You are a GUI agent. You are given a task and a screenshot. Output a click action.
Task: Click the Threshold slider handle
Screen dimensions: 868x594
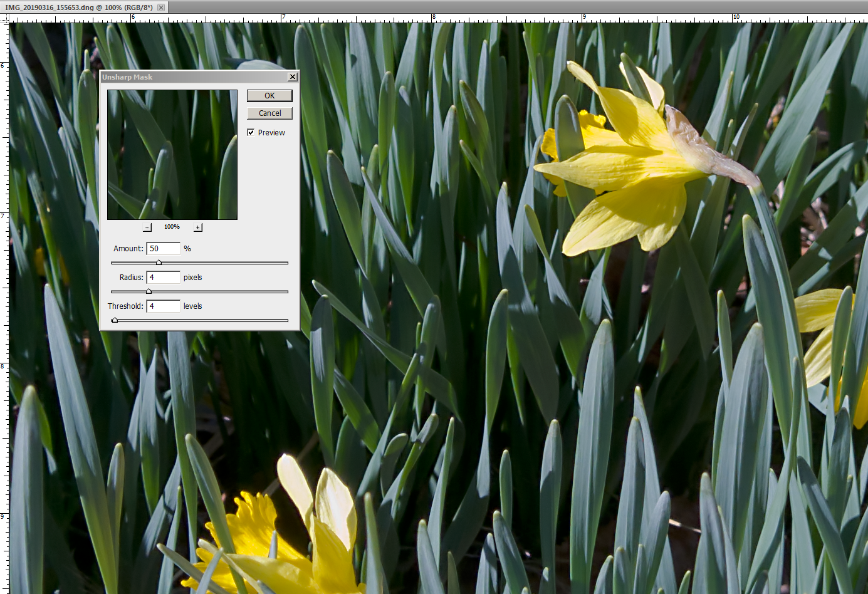[115, 320]
